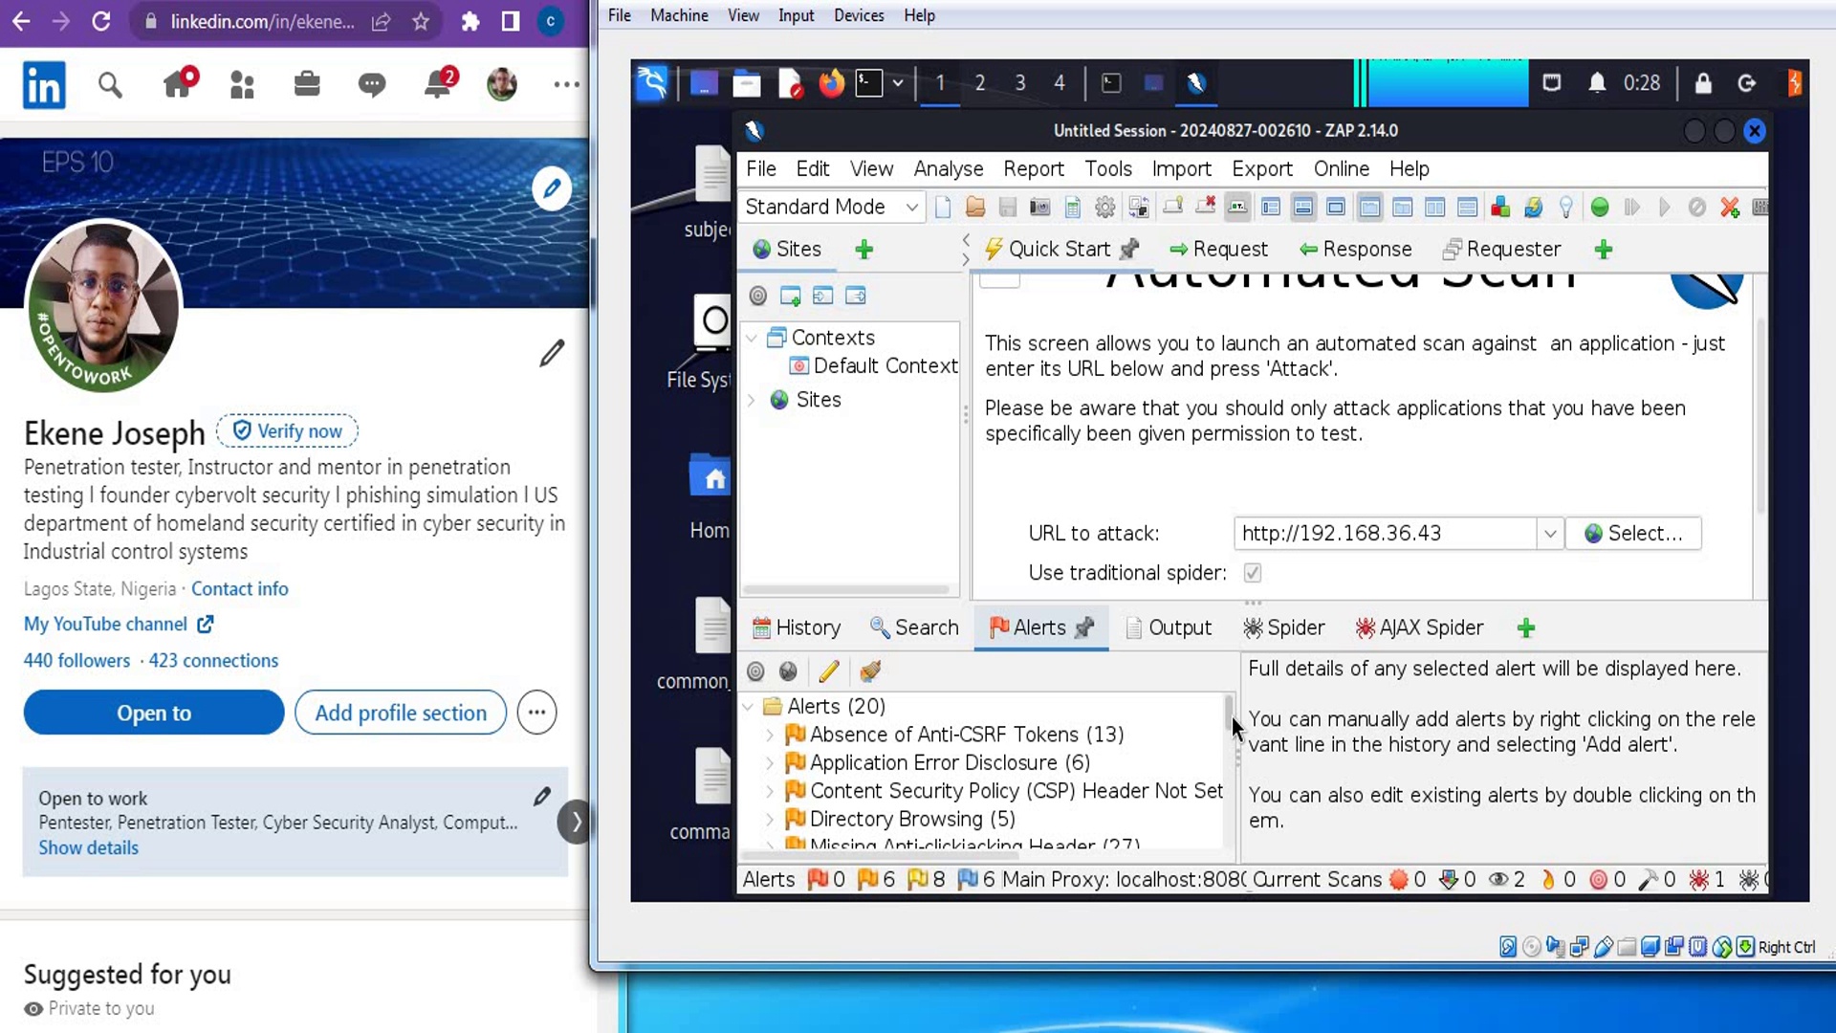This screenshot has width=1836, height=1033.
Task: Expand the Sites tree node
Action: (752, 400)
